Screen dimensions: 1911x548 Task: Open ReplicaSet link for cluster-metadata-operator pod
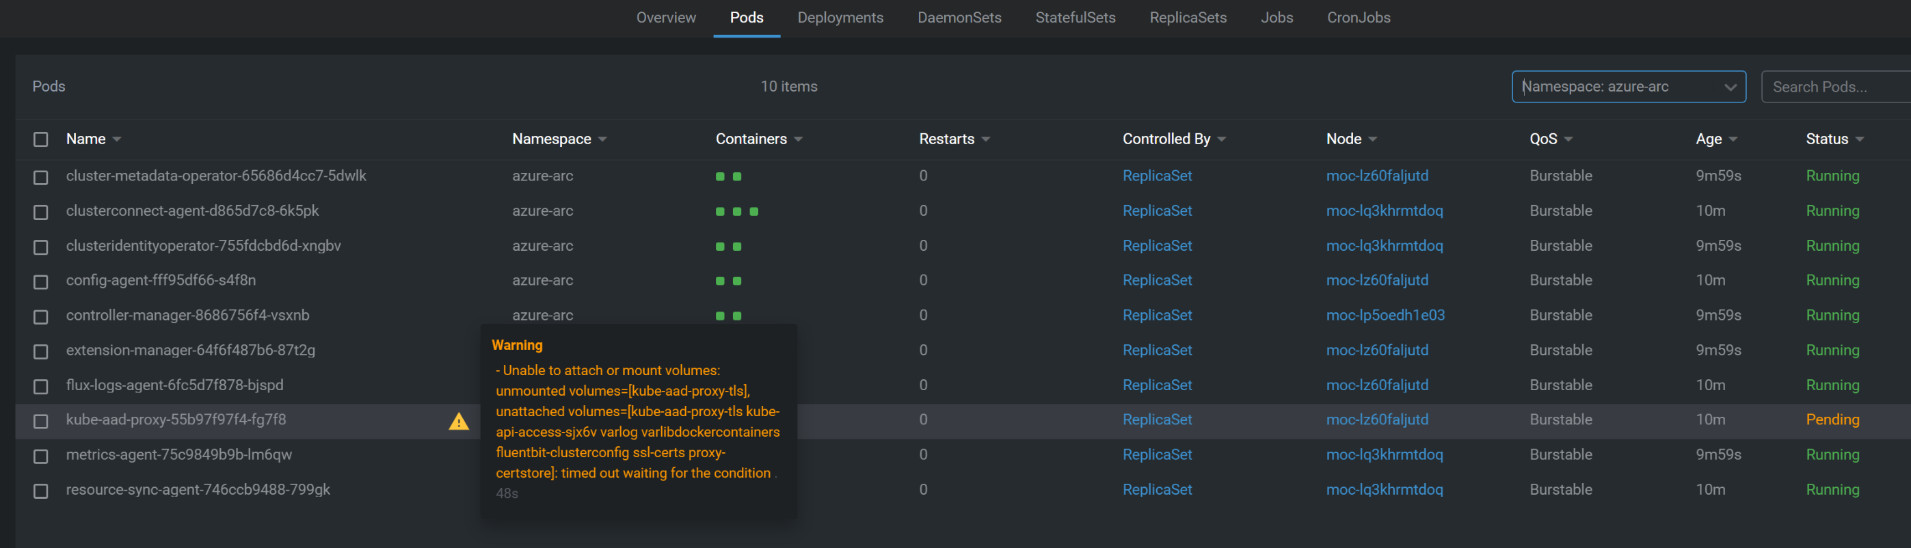pyautogui.click(x=1157, y=176)
